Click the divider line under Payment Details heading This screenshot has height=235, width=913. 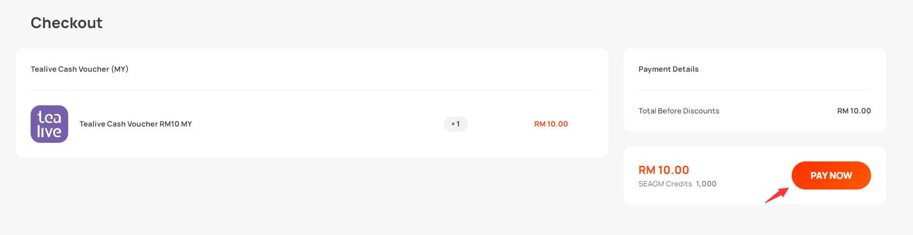[x=755, y=90]
